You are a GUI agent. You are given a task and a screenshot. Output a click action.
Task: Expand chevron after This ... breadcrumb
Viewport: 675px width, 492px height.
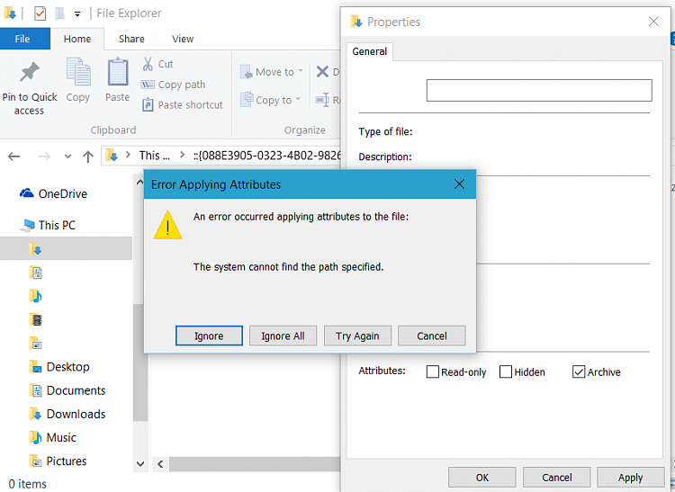[182, 155]
